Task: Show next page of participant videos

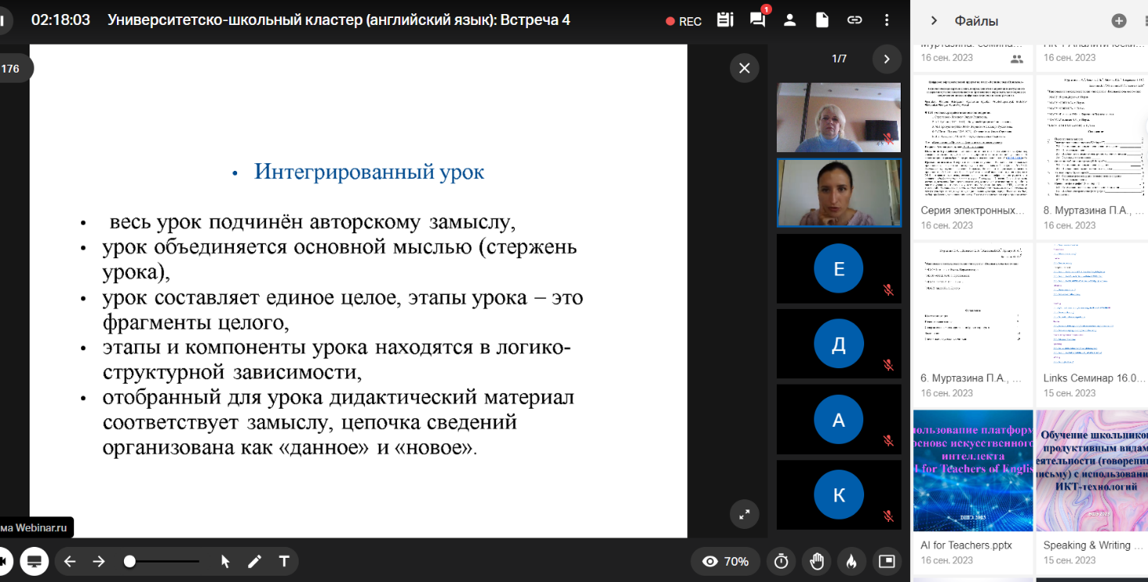Action: pyautogui.click(x=886, y=59)
